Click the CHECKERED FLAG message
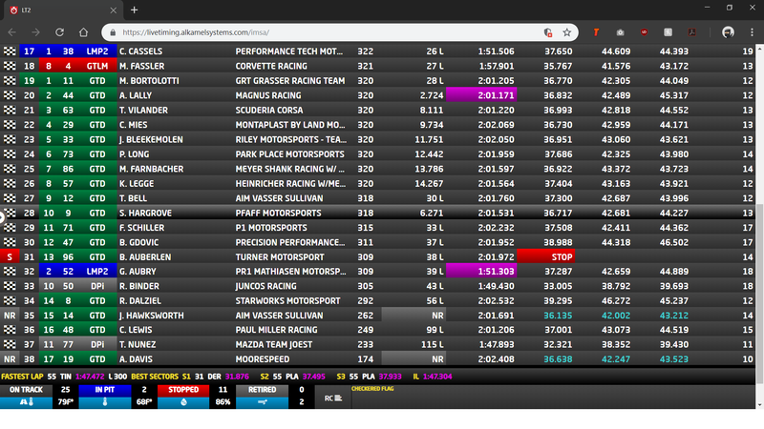Viewport: 764px width, 429px height. (372, 389)
